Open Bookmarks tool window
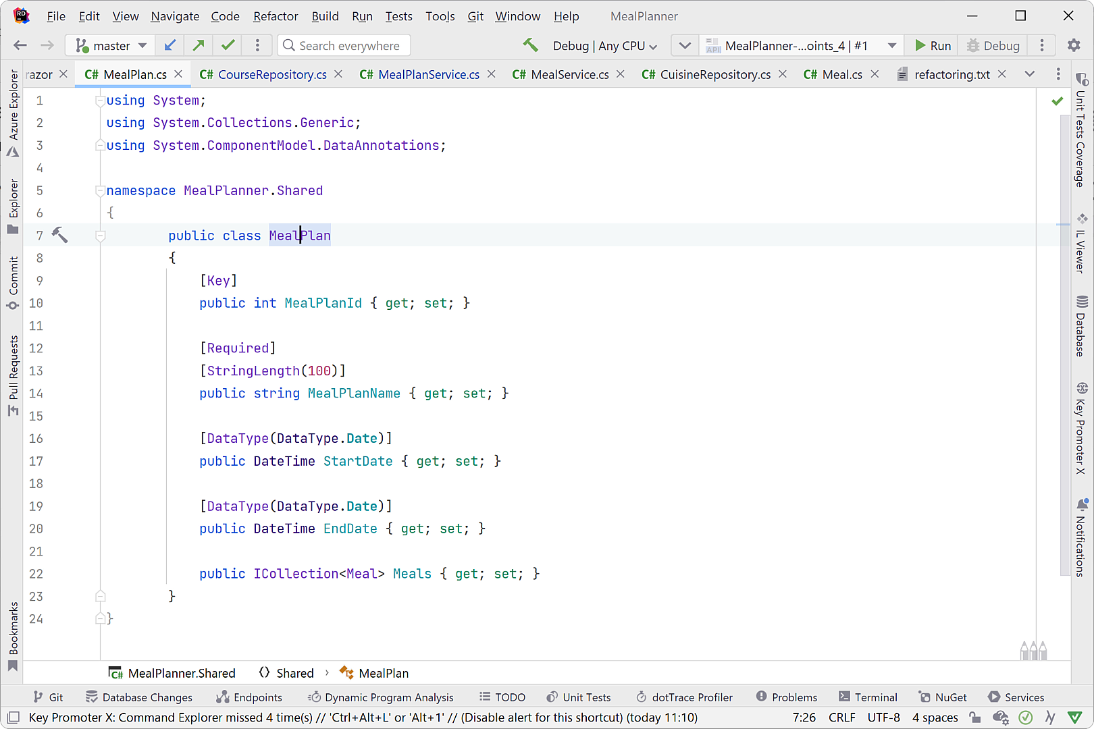 point(13,637)
